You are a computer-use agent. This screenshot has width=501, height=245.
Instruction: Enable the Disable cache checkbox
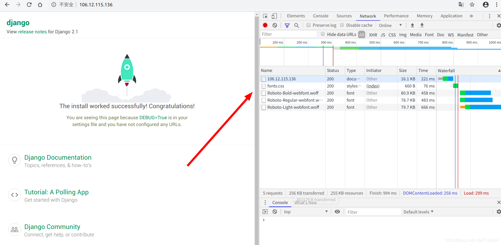(x=342, y=25)
